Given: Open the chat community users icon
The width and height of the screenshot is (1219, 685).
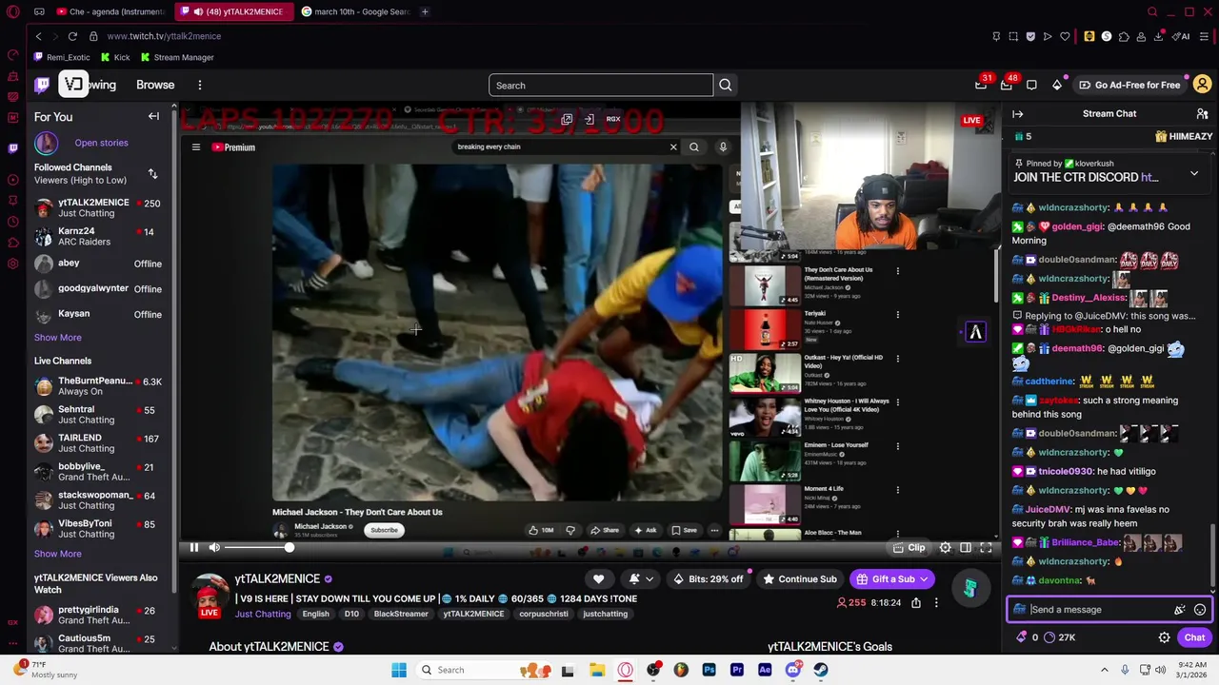Looking at the screenshot, I should click(x=1202, y=114).
